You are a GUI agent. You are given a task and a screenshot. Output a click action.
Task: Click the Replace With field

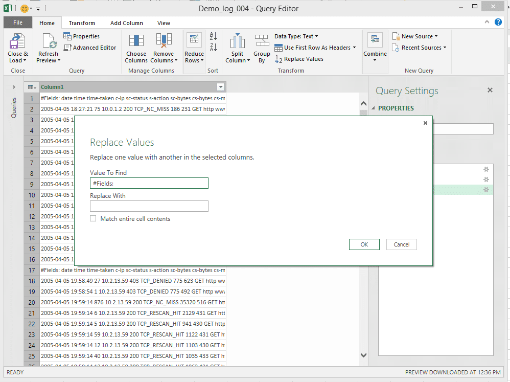149,206
